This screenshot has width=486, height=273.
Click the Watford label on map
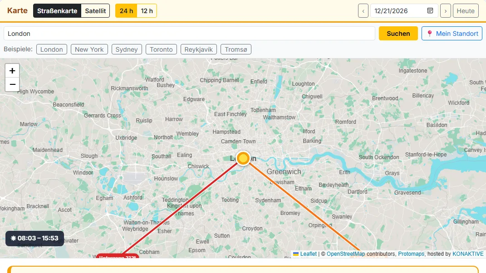154,80
